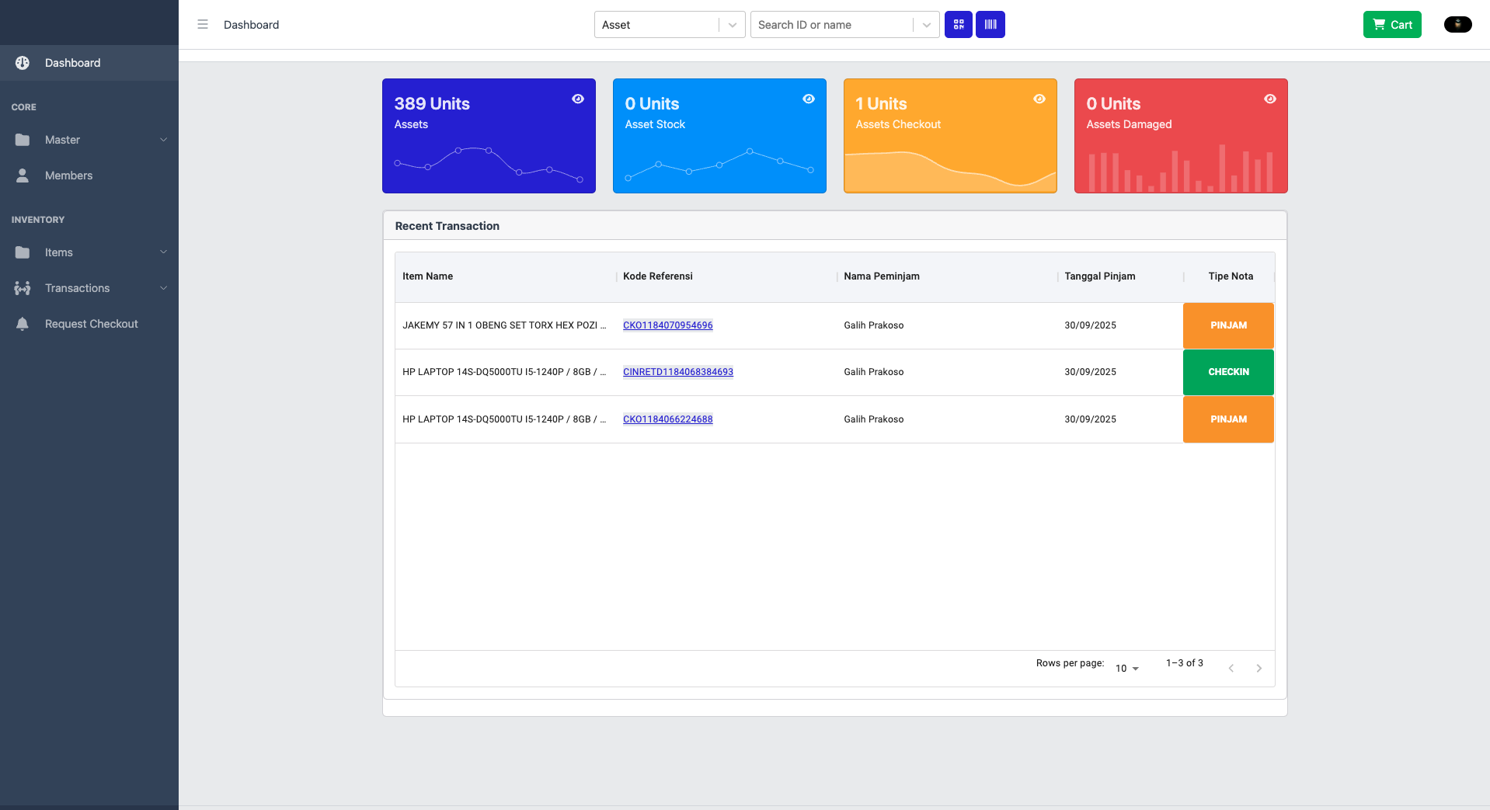Click the Transactions sidebar icon

click(23, 288)
